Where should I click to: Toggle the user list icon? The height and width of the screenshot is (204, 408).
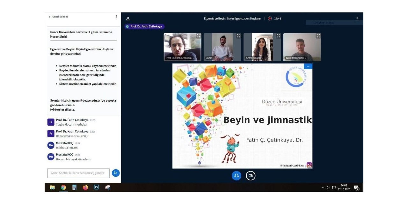coord(128,18)
